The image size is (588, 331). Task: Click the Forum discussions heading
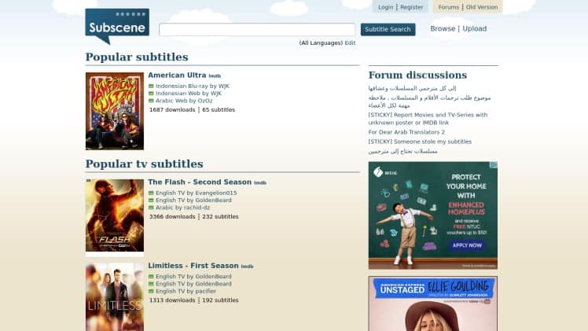(417, 75)
